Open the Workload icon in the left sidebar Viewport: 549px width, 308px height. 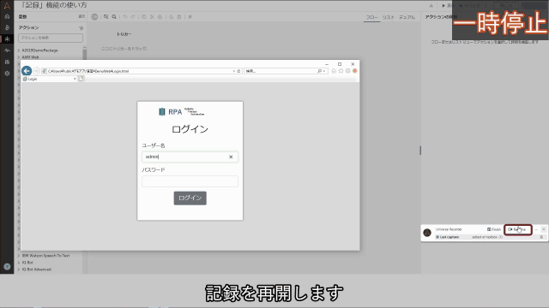(x=7, y=62)
